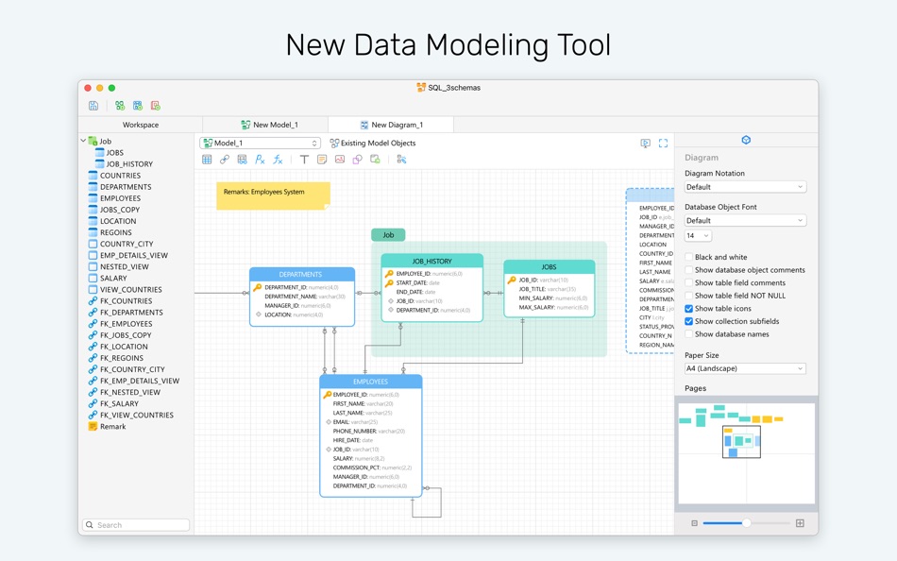Choose the Fx function tool icon
897x561 pixels.
click(x=278, y=160)
